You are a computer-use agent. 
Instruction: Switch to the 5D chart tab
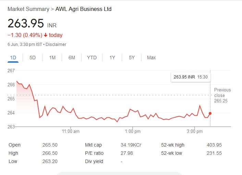[x=33, y=58]
